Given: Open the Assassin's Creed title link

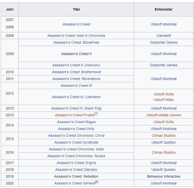Looking at the screenshot, I should tap(76, 24).
